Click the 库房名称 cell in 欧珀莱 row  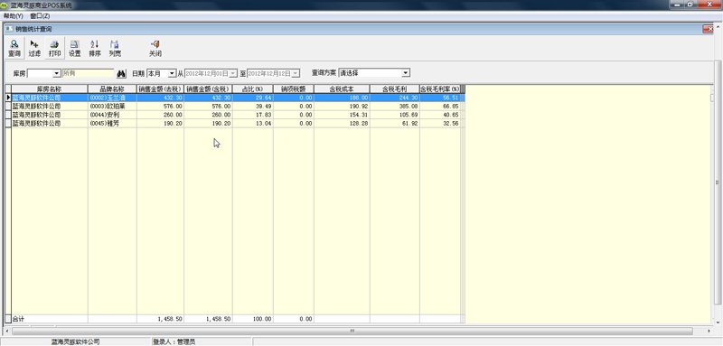click(x=50, y=107)
